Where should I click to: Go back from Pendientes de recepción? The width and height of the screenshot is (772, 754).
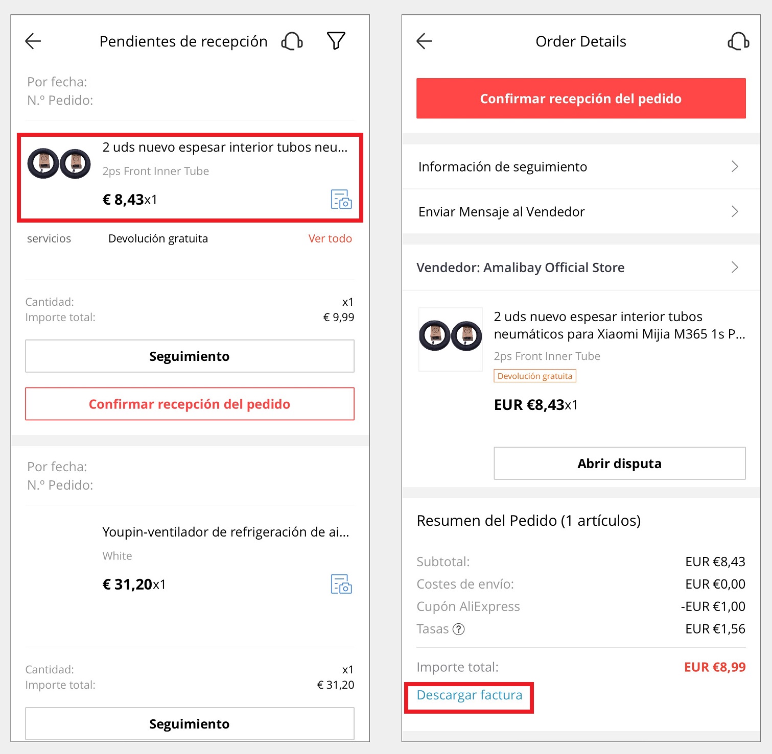[33, 41]
